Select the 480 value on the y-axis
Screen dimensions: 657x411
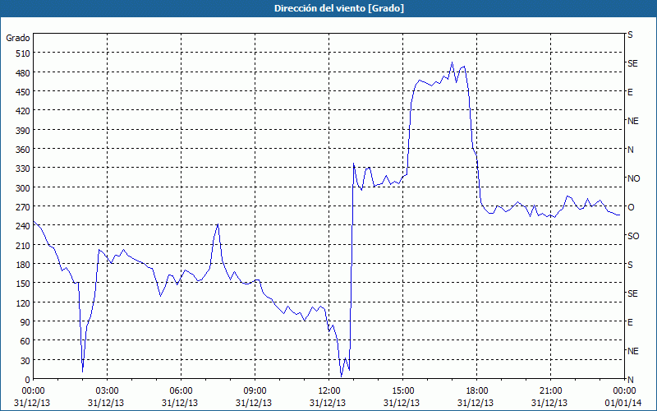tap(23, 73)
